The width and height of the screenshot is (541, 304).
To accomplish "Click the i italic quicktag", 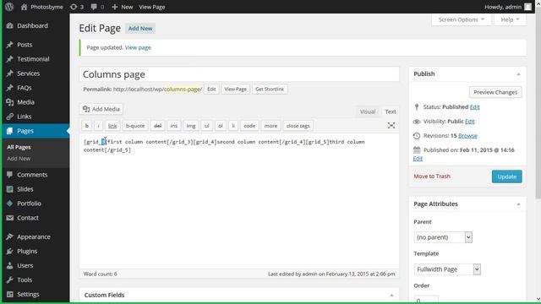I will click(x=98, y=126).
